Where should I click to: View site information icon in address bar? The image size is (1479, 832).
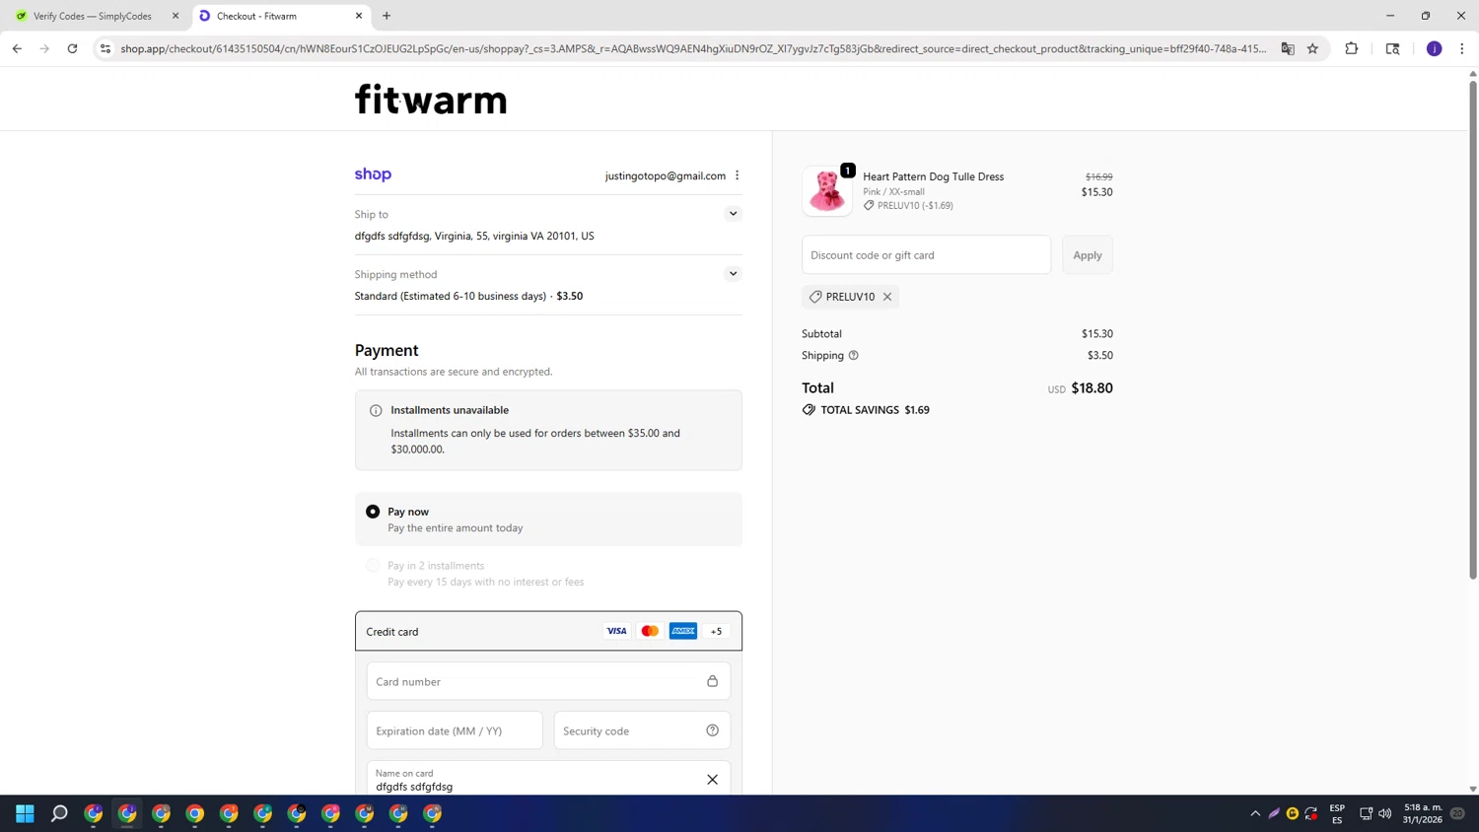(x=106, y=48)
